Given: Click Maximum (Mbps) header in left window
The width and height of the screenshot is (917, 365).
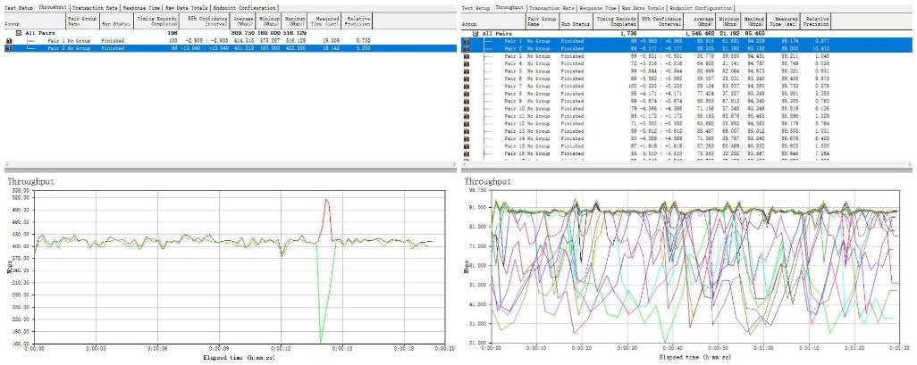Looking at the screenshot, I should coord(295,21).
